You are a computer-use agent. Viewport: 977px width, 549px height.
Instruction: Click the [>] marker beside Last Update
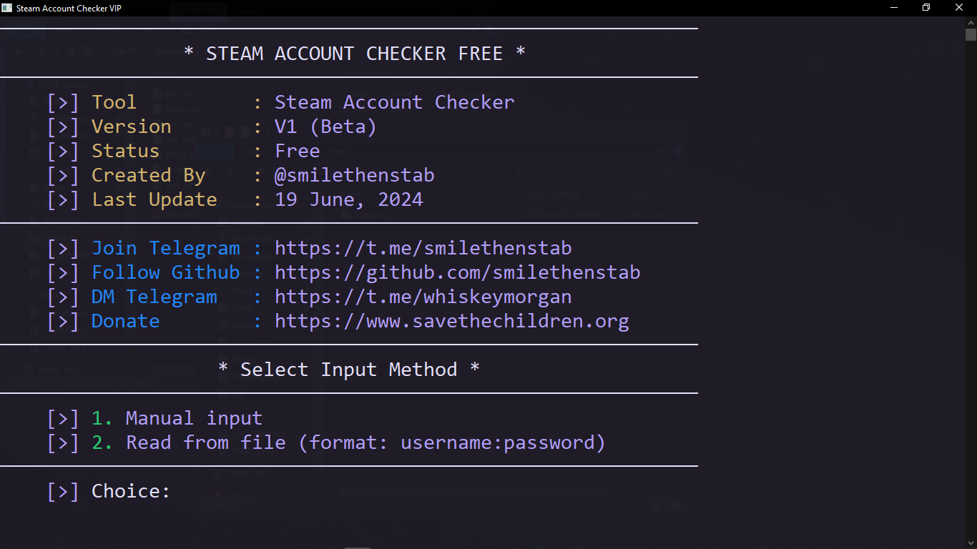click(63, 199)
